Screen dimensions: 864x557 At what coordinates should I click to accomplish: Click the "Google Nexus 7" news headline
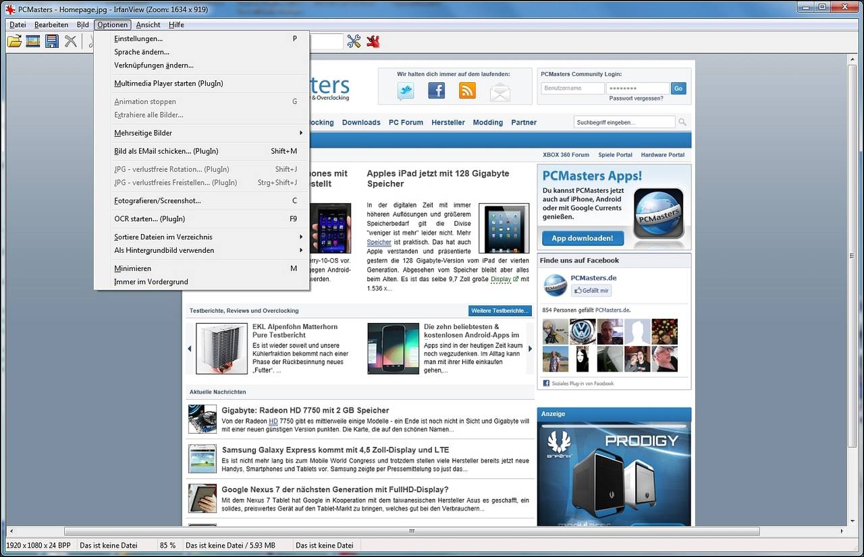coord(335,490)
